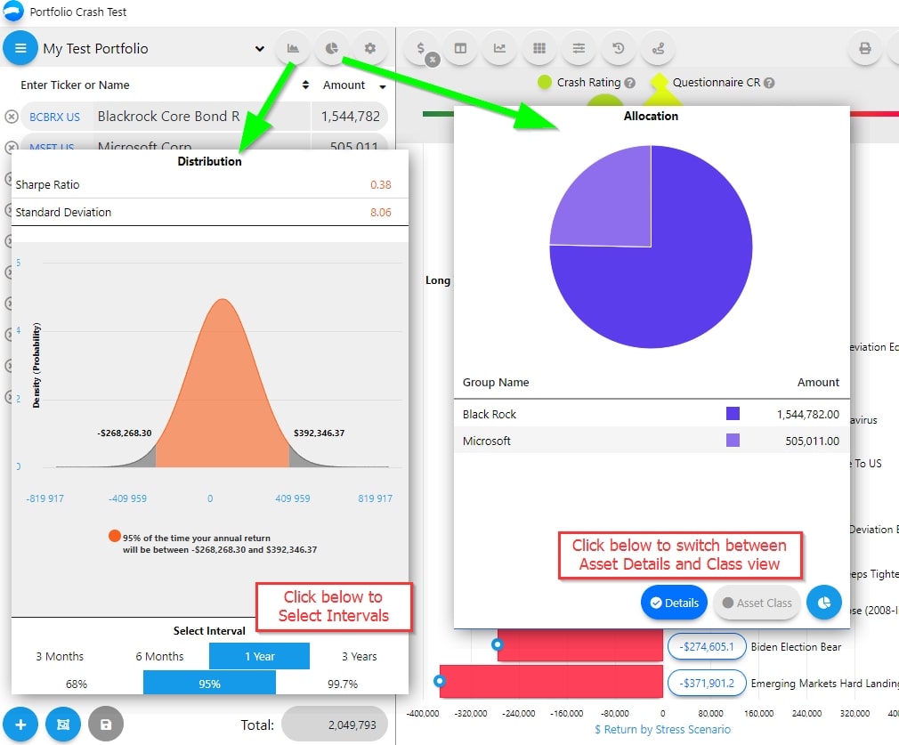This screenshot has width=899, height=745.
Task: Select the 3 Years interval tab
Action: [359, 656]
